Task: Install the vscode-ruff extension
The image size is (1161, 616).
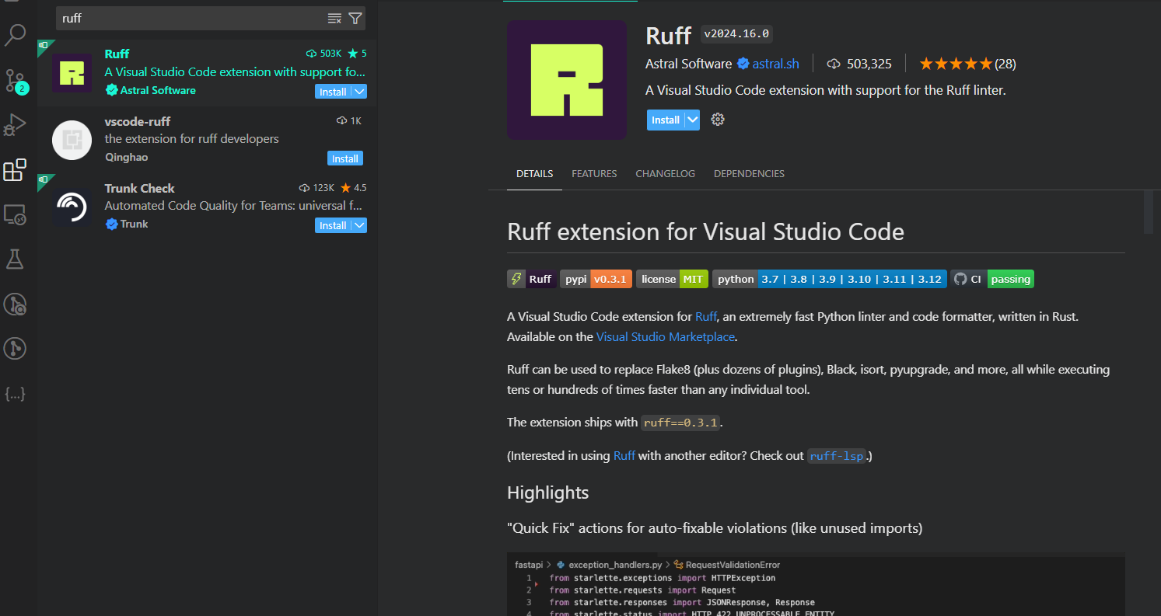Action: click(x=345, y=158)
